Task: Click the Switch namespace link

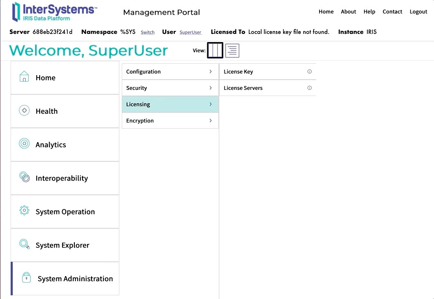Action: pos(148,32)
